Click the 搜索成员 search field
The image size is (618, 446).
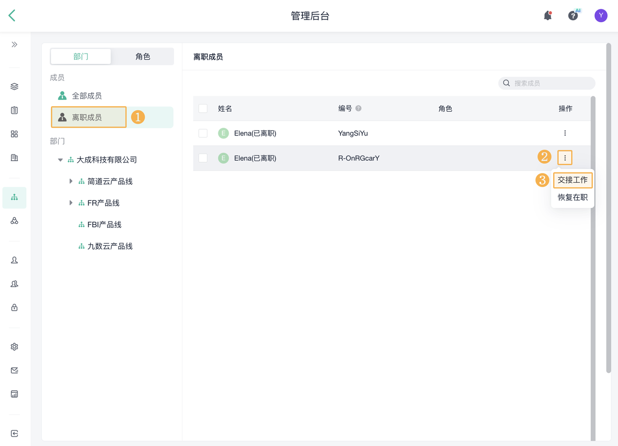tap(551, 83)
